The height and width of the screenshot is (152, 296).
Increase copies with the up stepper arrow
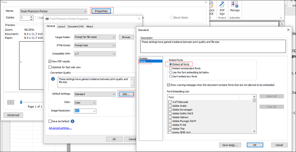31,16
